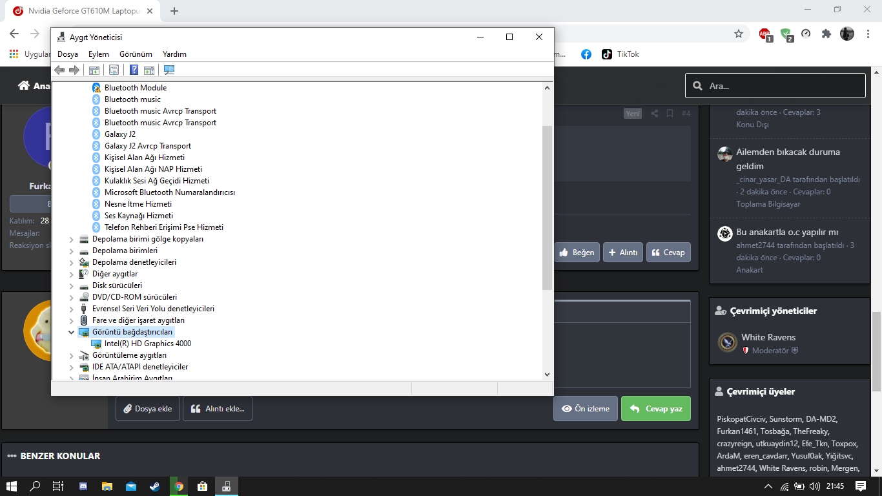Open the Görünüm menu
Image resolution: width=882 pixels, height=496 pixels.
pyautogui.click(x=136, y=54)
